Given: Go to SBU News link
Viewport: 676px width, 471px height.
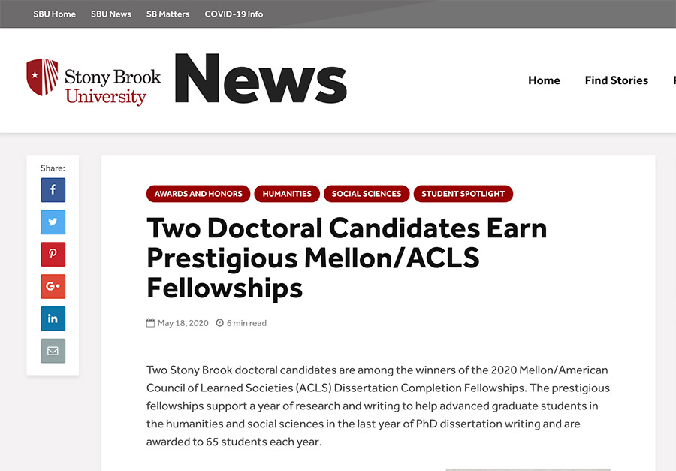Looking at the screenshot, I should (111, 14).
